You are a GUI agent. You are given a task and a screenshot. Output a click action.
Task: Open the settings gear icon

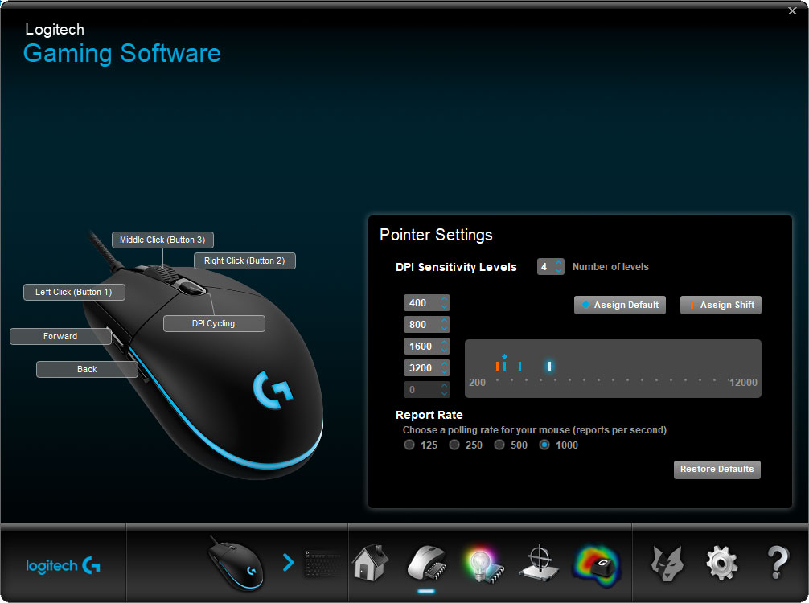coord(721,564)
